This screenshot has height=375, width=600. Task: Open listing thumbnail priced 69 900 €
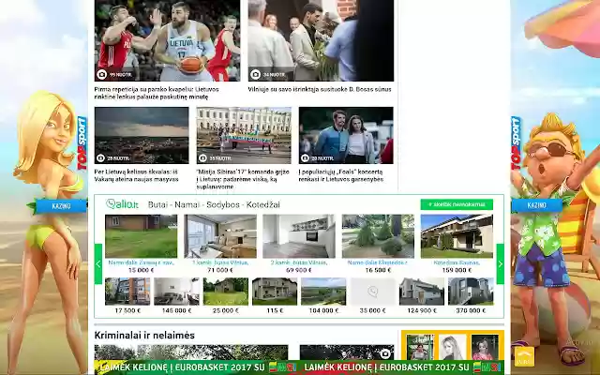pyautogui.click(x=299, y=236)
